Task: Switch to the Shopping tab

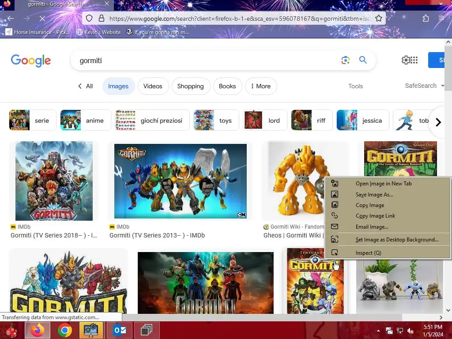Action: pos(191,86)
